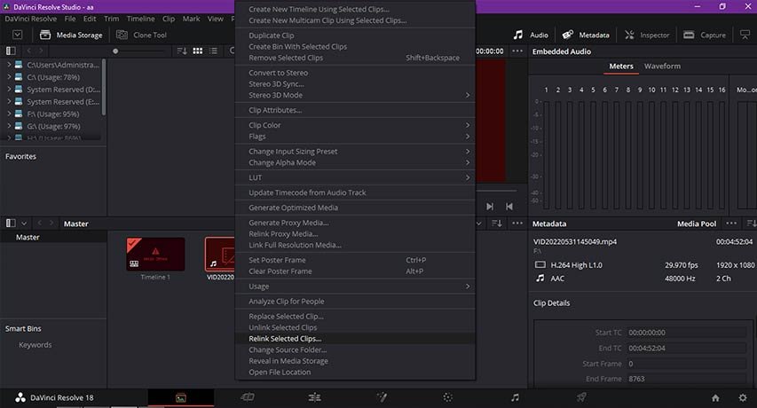Switch media storage to thumbnail grid view
Image resolution: width=757 pixels, height=408 pixels.
click(x=197, y=51)
